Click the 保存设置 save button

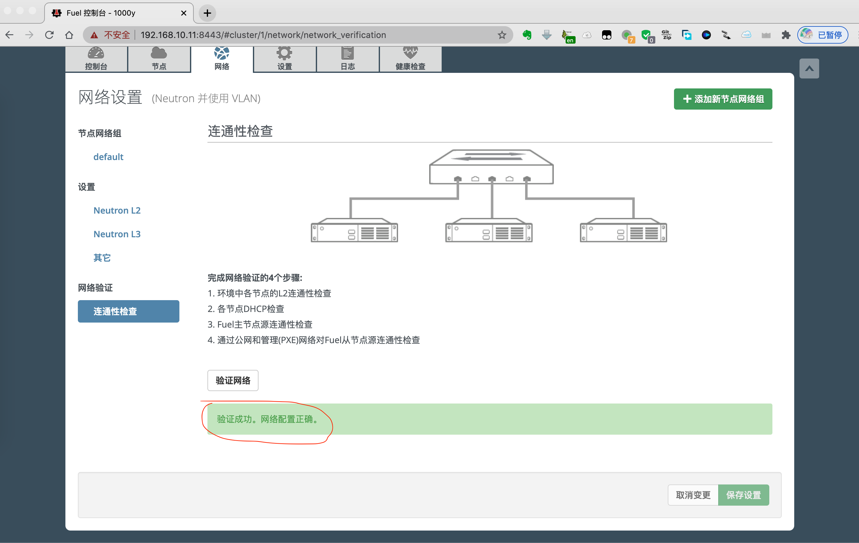pos(744,495)
